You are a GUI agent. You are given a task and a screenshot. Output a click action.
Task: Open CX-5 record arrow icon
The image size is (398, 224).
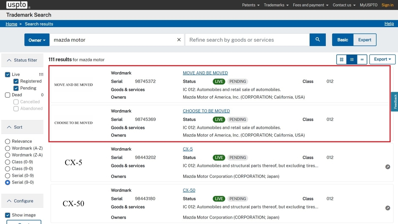(x=387, y=167)
